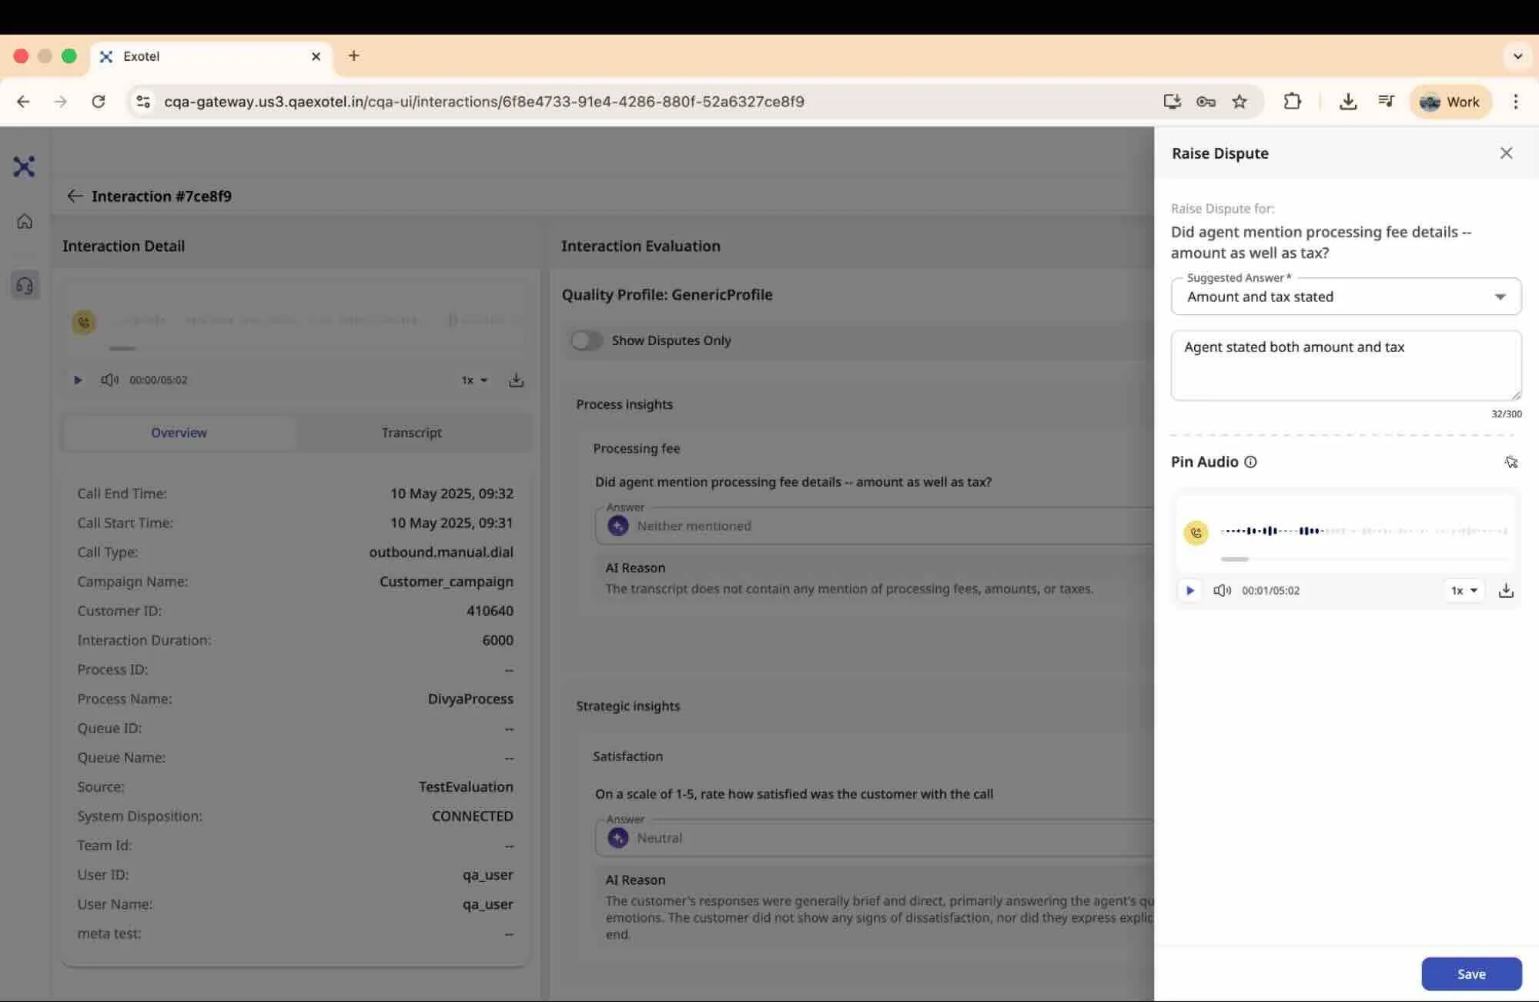Open a new browser tab
The width and height of the screenshot is (1539, 1002).
click(x=353, y=55)
